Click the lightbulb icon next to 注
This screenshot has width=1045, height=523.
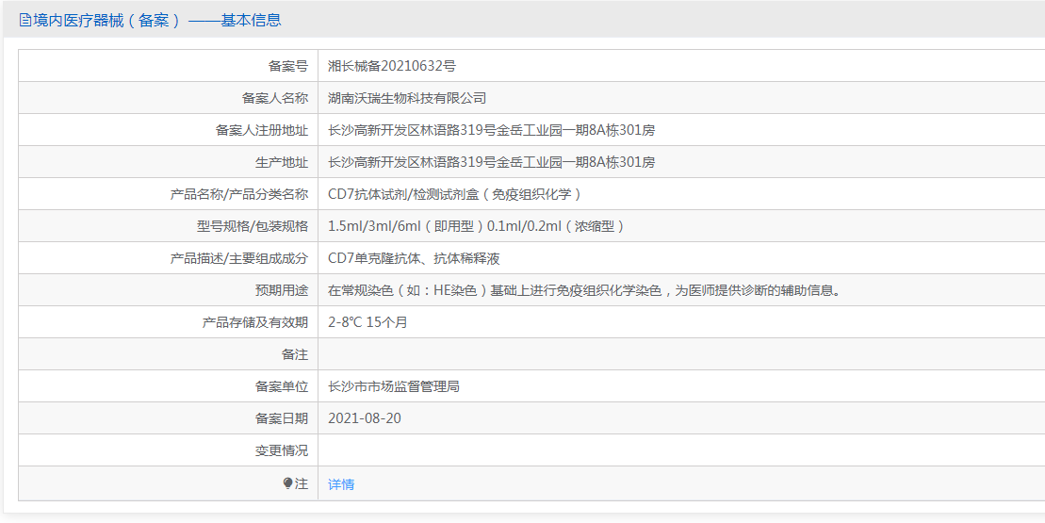[288, 483]
